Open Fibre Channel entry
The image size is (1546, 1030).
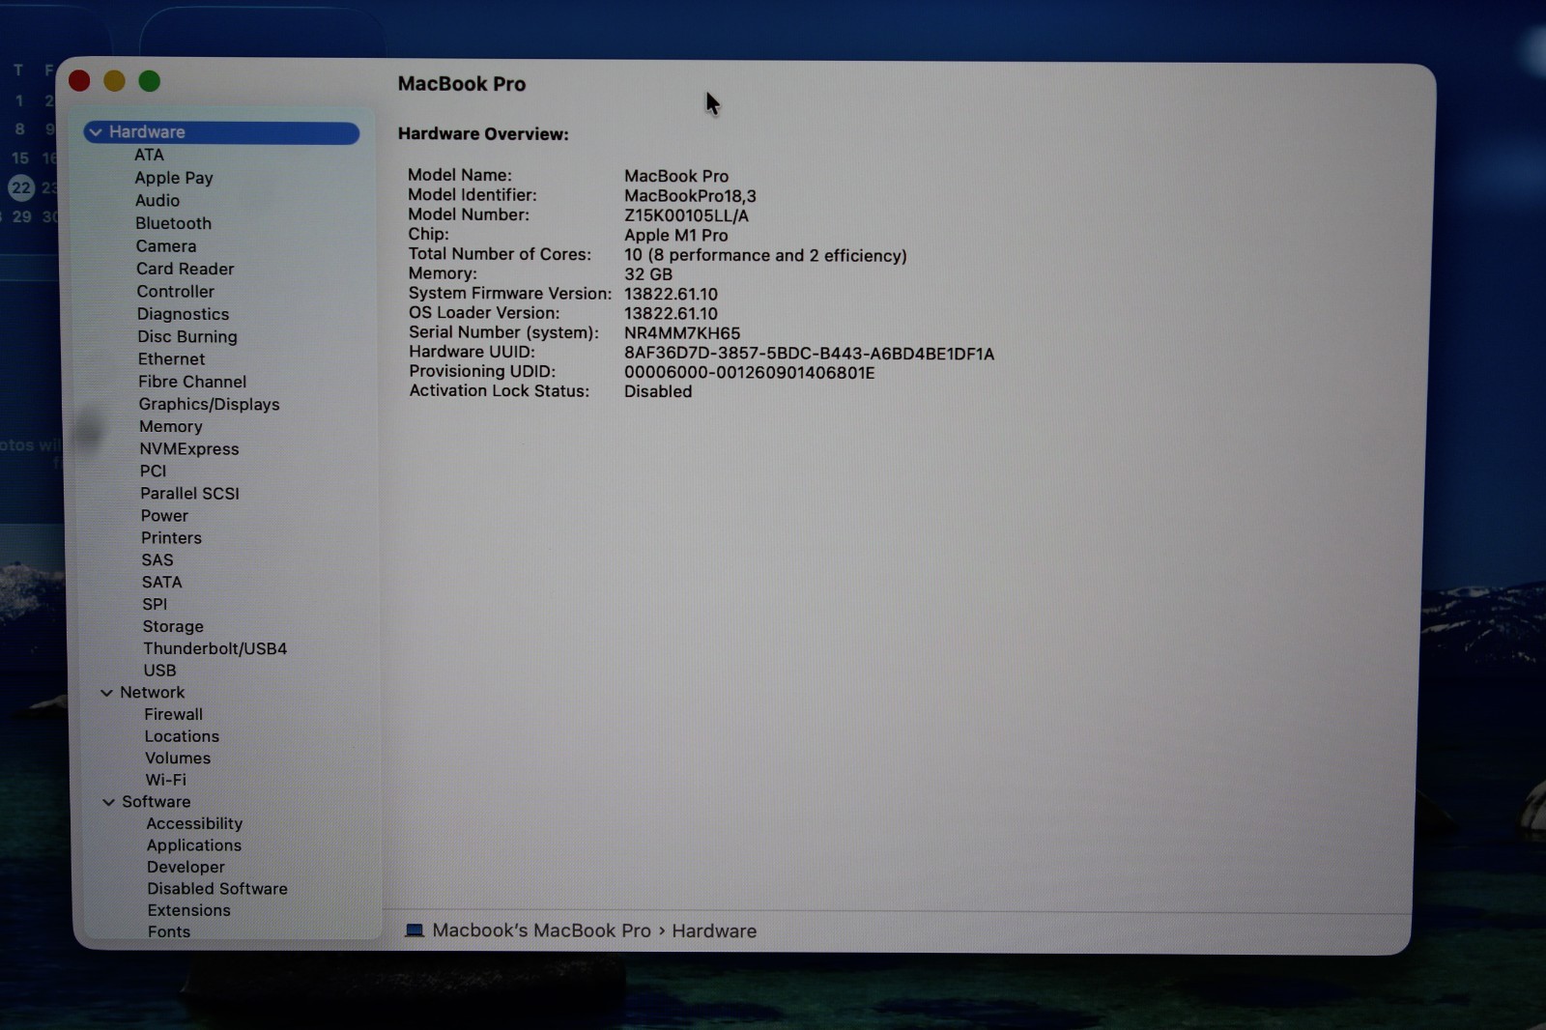pos(192,382)
